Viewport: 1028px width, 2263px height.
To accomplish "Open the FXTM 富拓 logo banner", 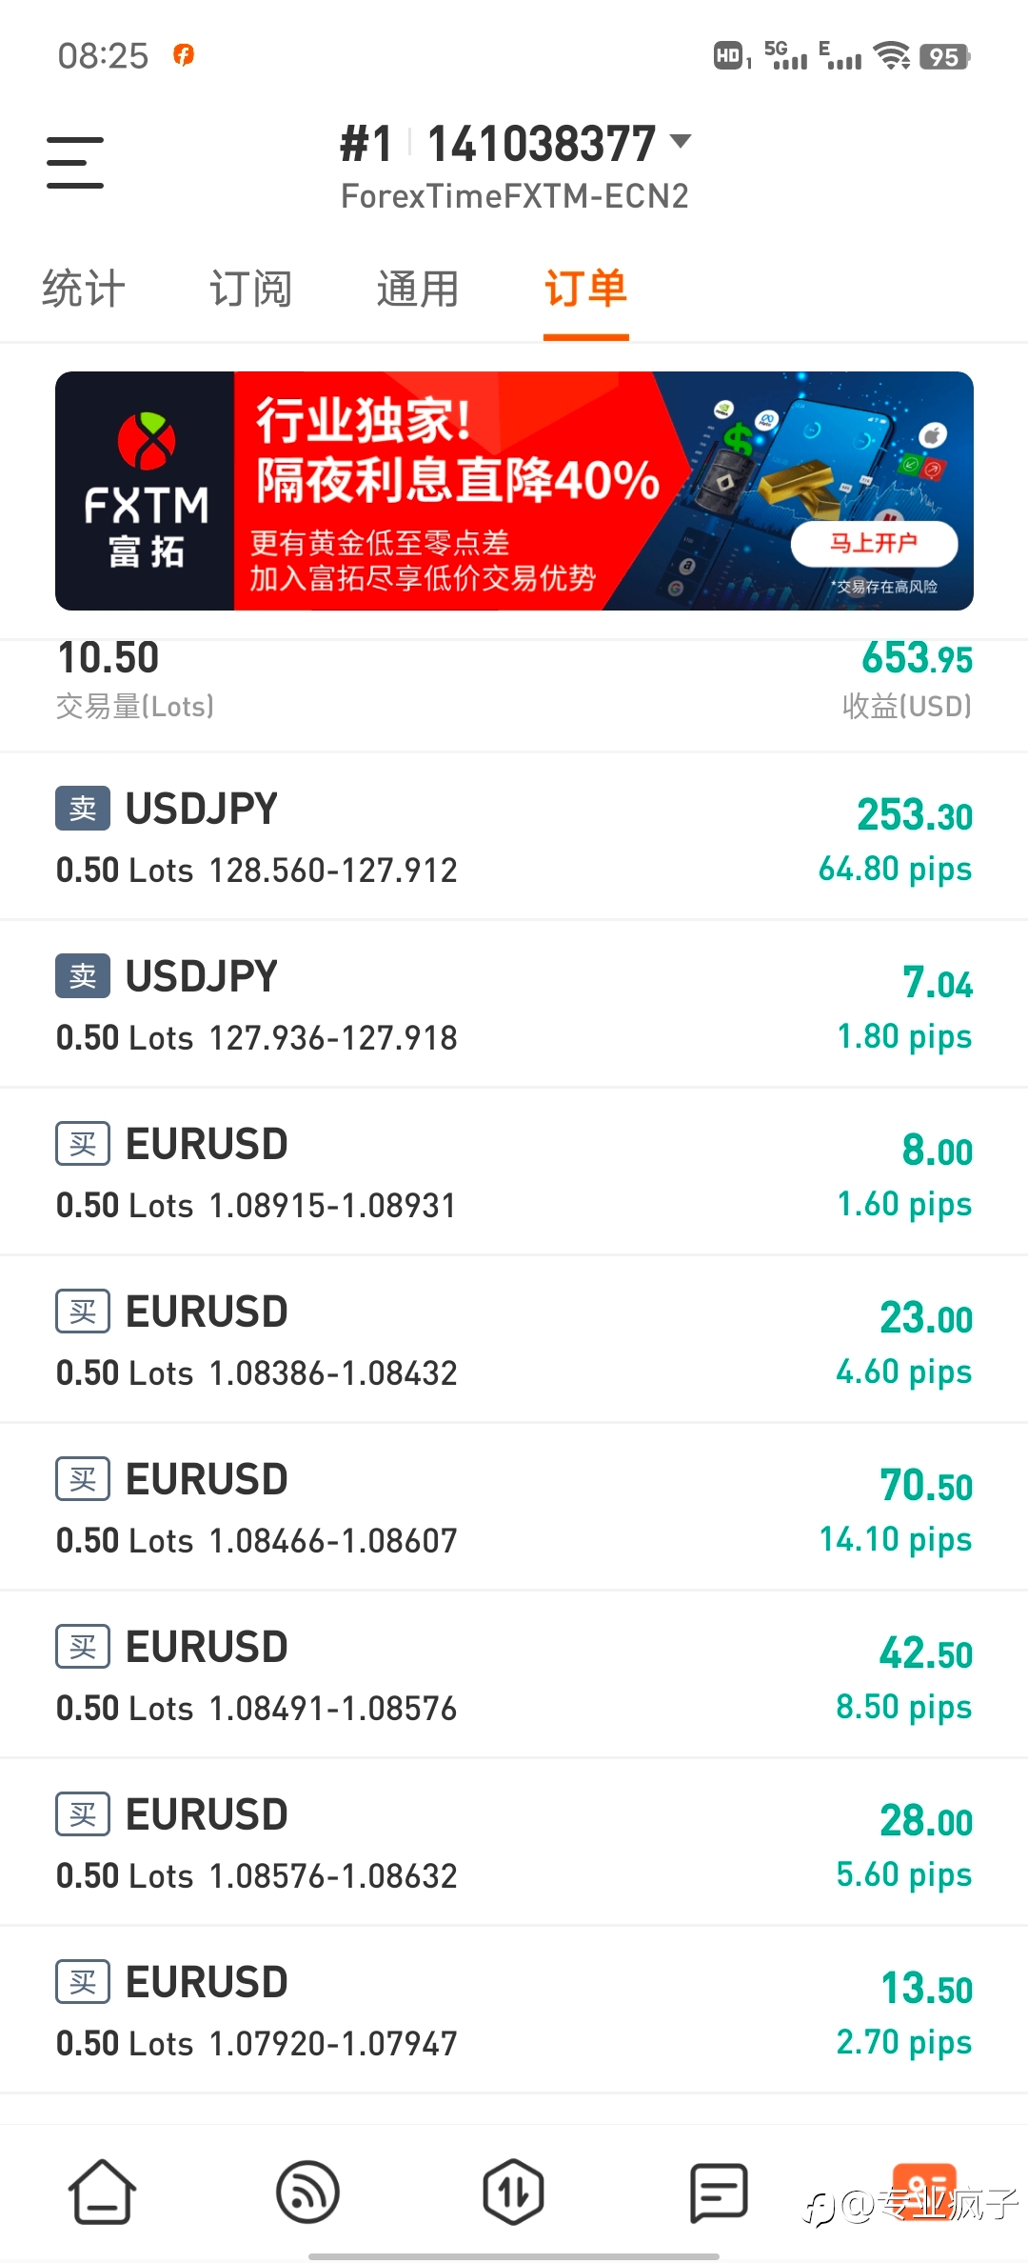I will 145,491.
